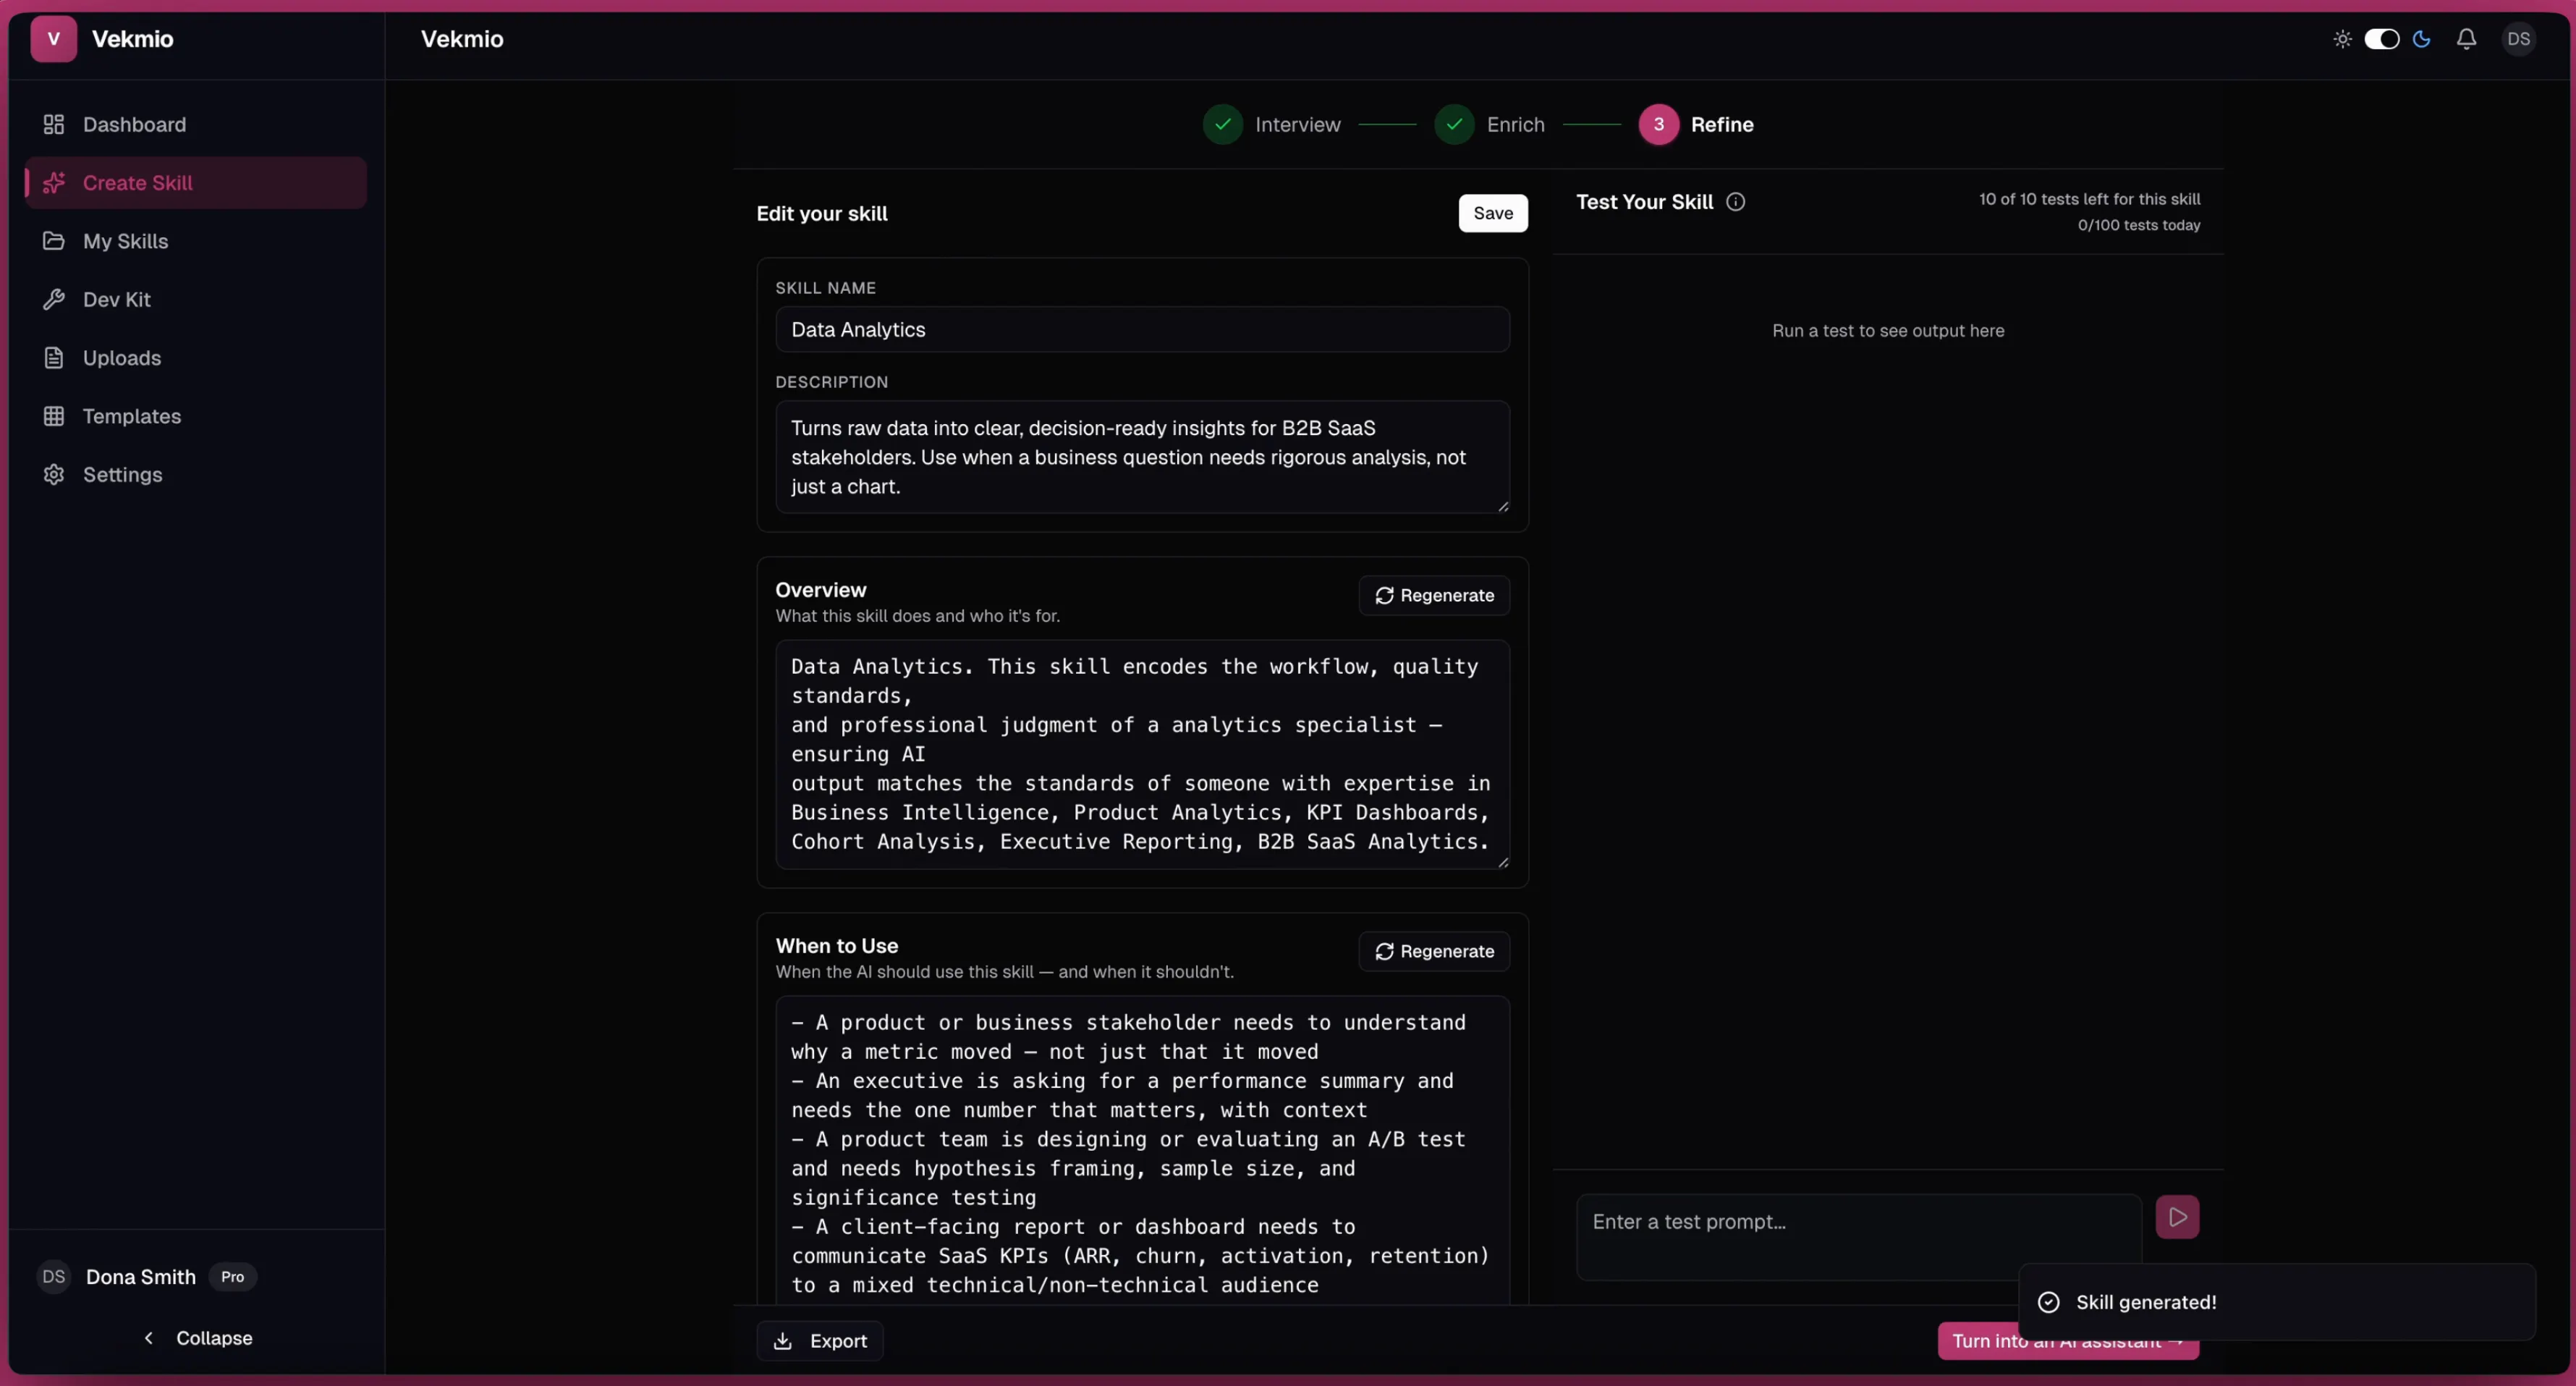Click the 'Test Your Skill' heading
The width and height of the screenshot is (2576, 1386).
1645,202
